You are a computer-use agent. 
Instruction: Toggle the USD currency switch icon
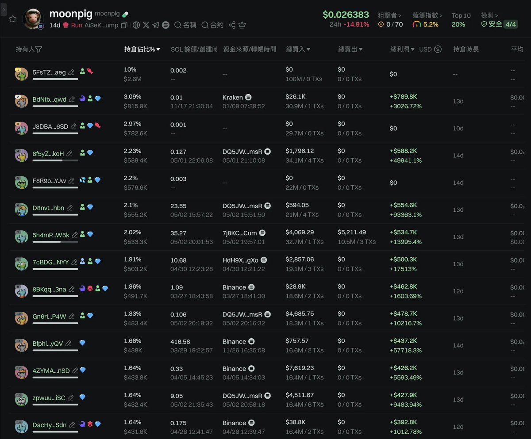click(x=438, y=49)
